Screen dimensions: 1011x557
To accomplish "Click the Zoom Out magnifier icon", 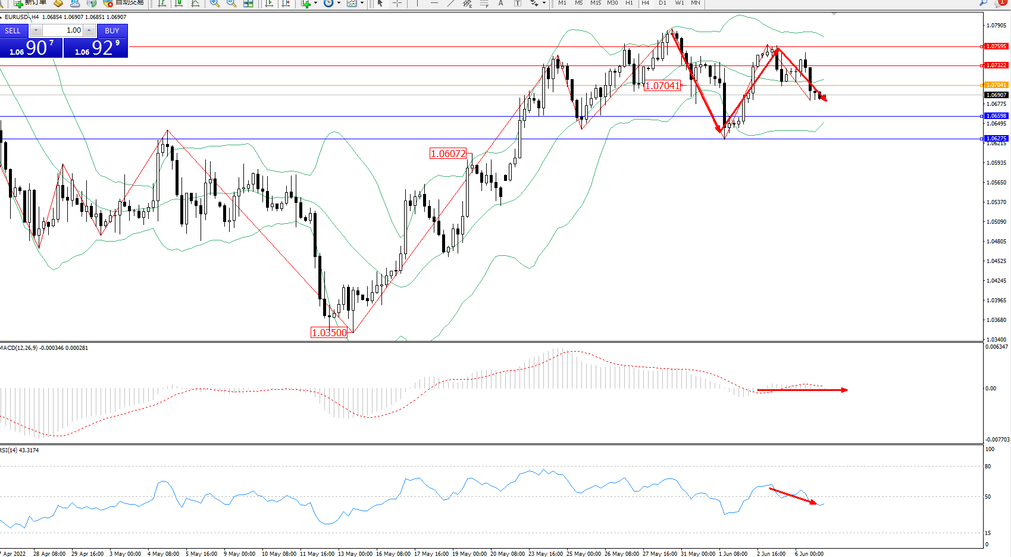I will pos(231,3).
